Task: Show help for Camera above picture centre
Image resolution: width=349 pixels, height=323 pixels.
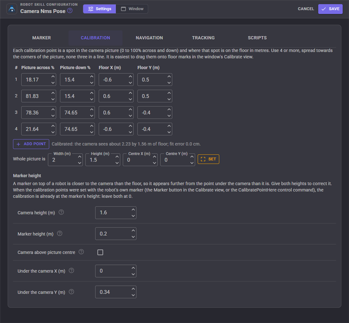Action: click(x=81, y=252)
